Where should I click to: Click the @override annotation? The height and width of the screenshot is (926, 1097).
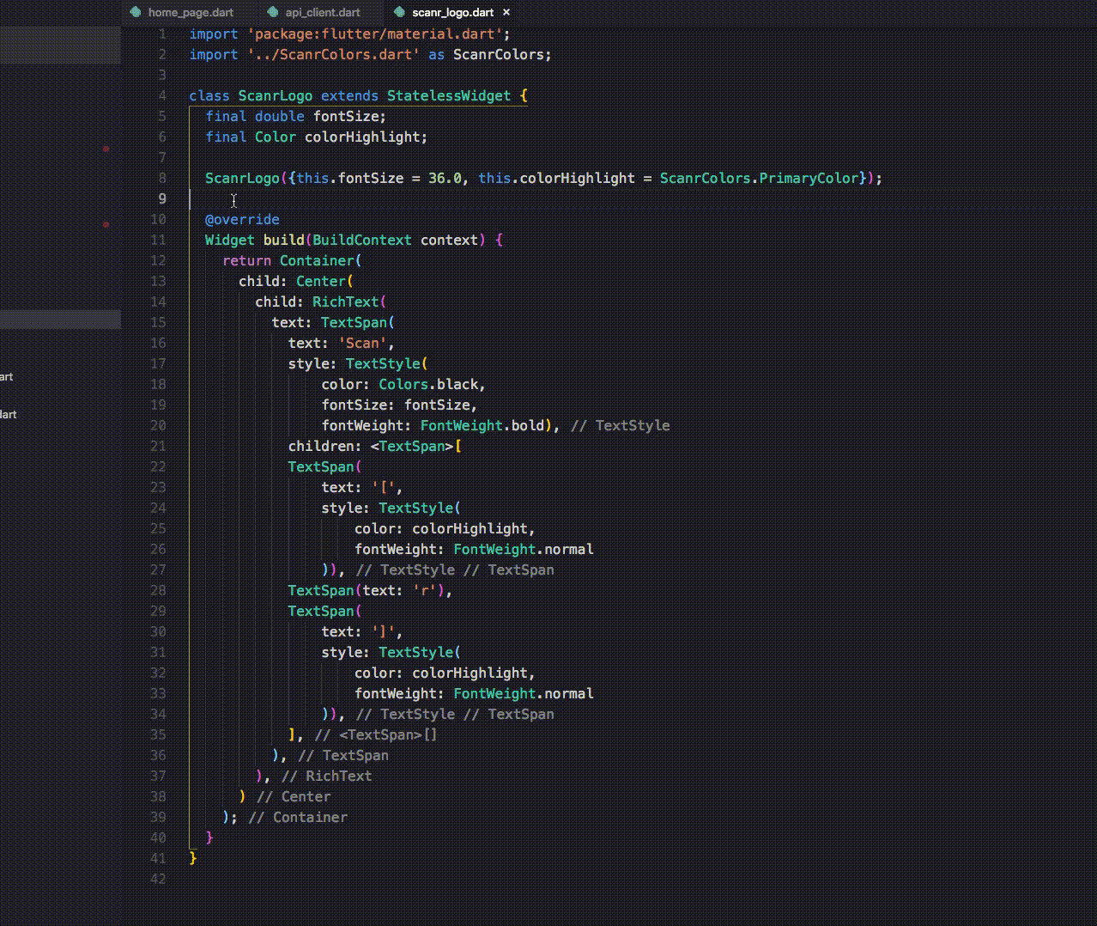click(x=242, y=219)
